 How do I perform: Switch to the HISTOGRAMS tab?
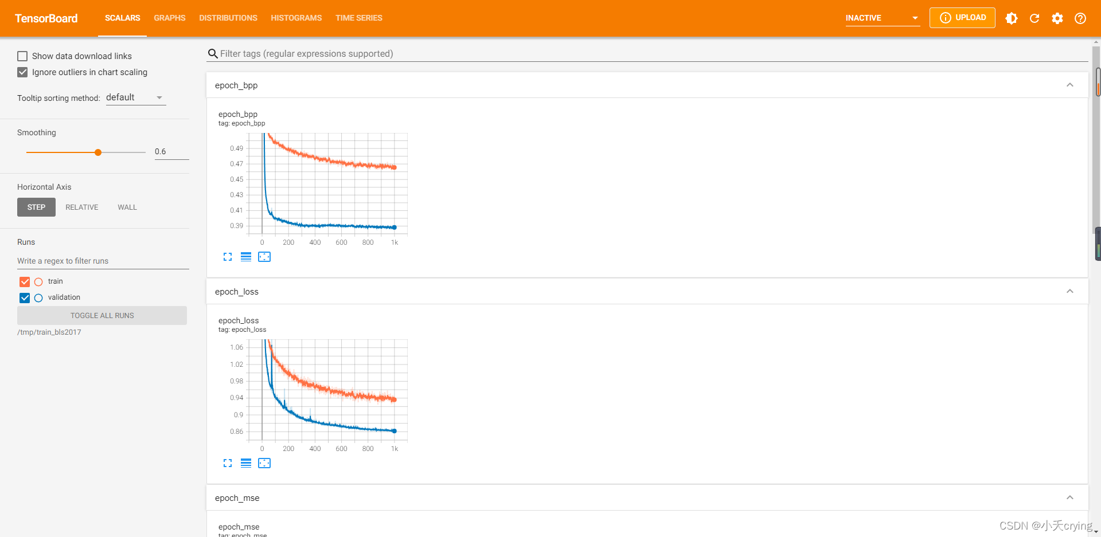(x=296, y=18)
